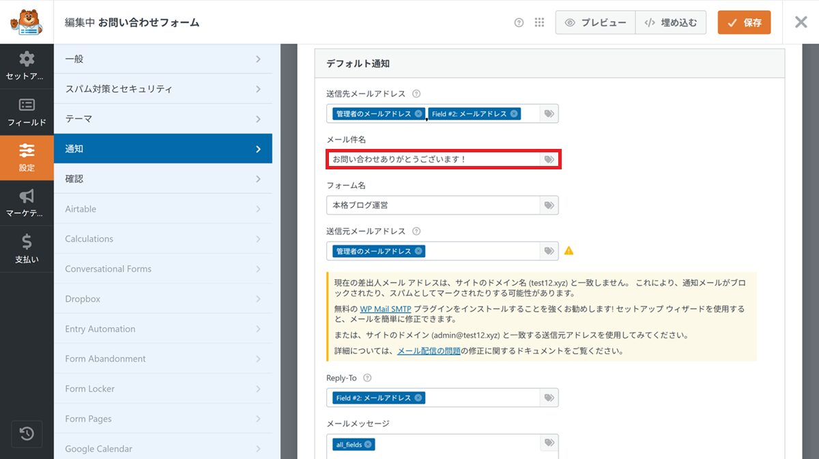Open the revision history clock icon

coord(27,434)
